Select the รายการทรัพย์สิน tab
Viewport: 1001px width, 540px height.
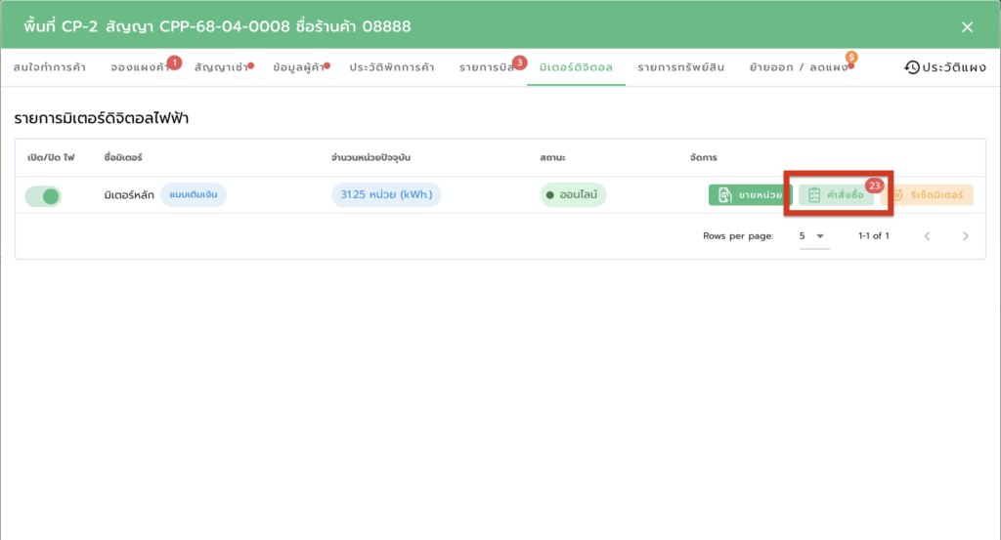(x=682, y=67)
